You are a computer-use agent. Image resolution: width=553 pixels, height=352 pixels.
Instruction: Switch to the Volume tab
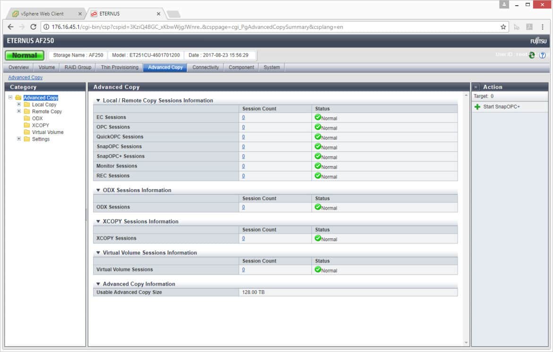[x=46, y=67]
